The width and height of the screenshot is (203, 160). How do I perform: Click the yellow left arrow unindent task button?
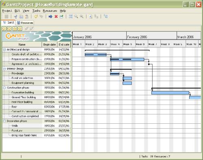pos(4,28)
